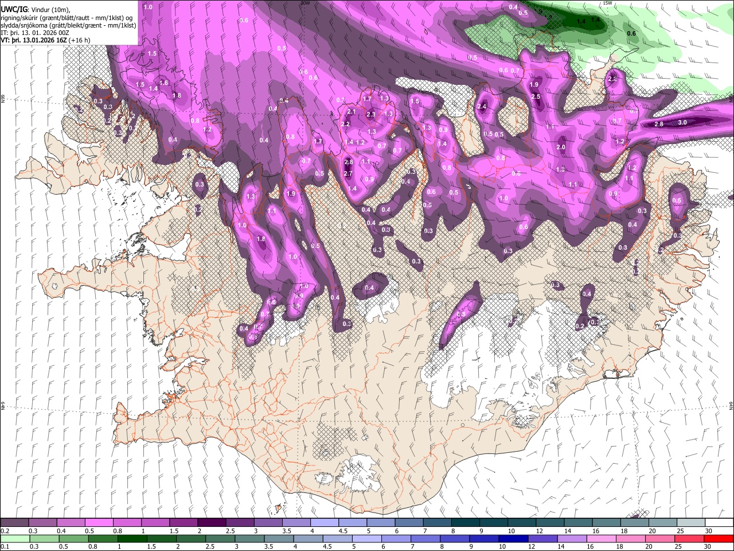Click the '15W' longitude label at the top
The width and height of the screenshot is (734, 551).
[x=607, y=3]
